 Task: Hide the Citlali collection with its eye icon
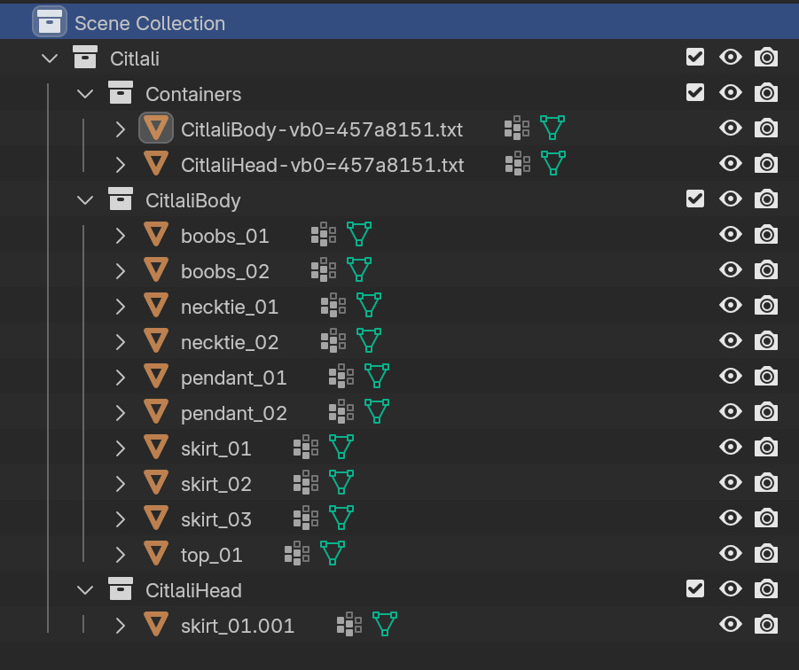[730, 57]
